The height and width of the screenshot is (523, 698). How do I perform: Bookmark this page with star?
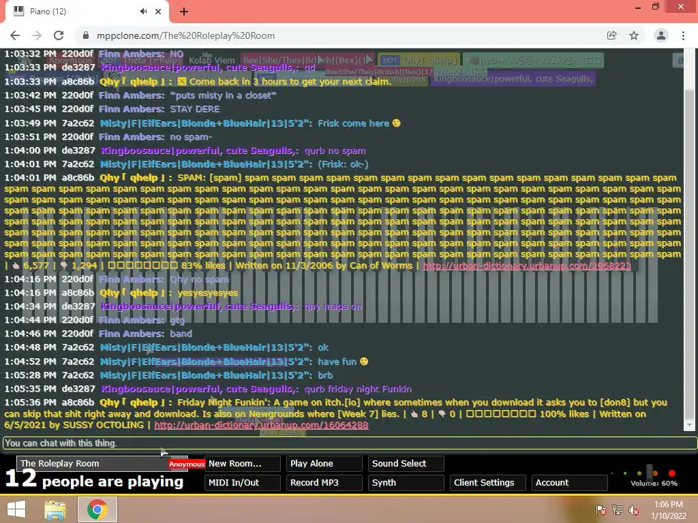(x=634, y=35)
